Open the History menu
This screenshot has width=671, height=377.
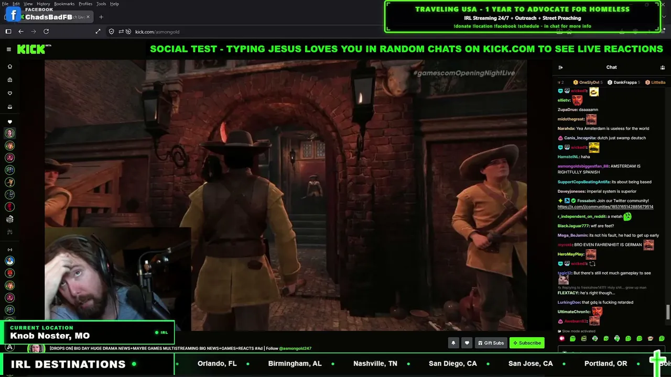[44, 4]
